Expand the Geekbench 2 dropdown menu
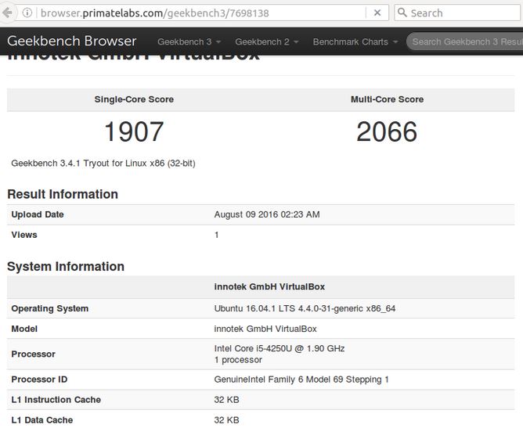 tap(266, 41)
